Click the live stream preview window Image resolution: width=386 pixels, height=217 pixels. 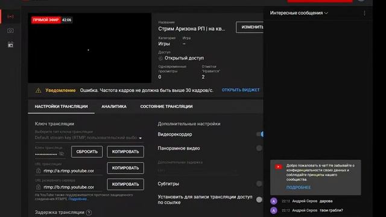pyautogui.click(x=90, y=48)
